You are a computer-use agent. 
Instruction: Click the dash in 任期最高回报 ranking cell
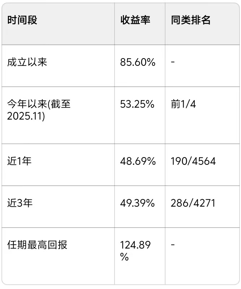pyautogui.click(x=173, y=245)
